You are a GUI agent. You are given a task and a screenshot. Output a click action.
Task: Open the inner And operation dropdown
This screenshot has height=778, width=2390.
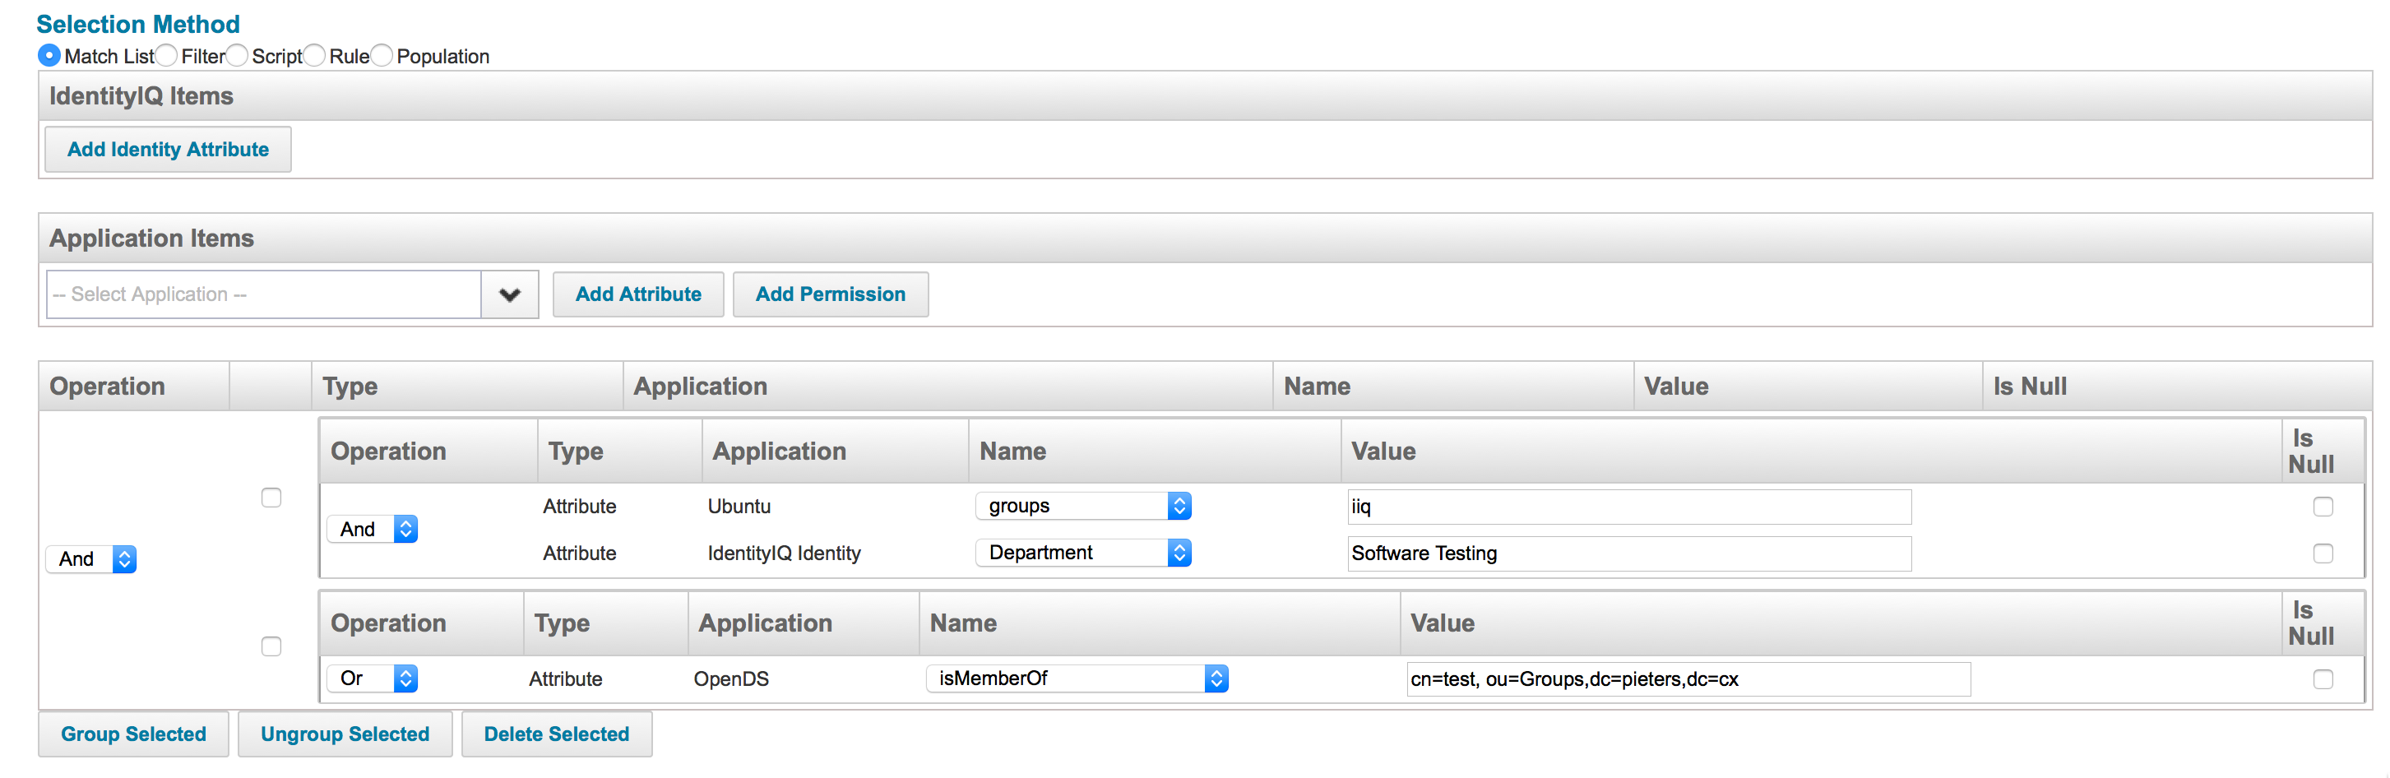(x=373, y=530)
